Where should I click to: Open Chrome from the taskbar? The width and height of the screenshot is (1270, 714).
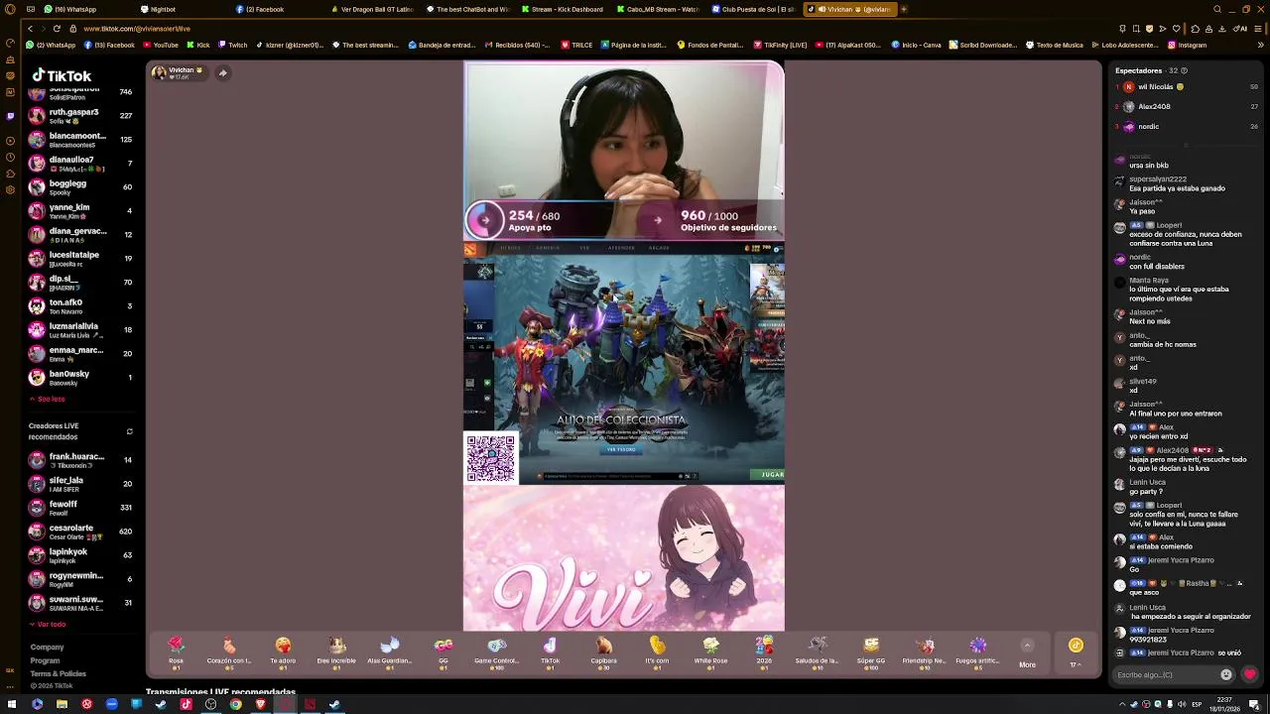point(235,704)
